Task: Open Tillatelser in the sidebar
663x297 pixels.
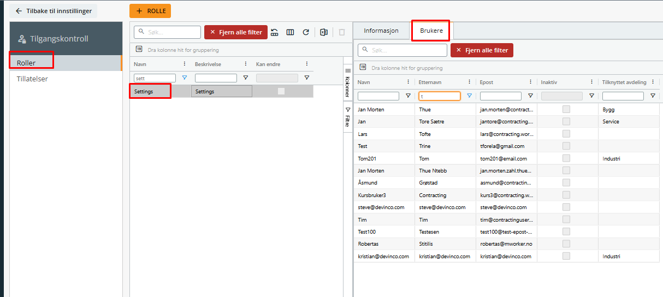Action: coord(66,79)
